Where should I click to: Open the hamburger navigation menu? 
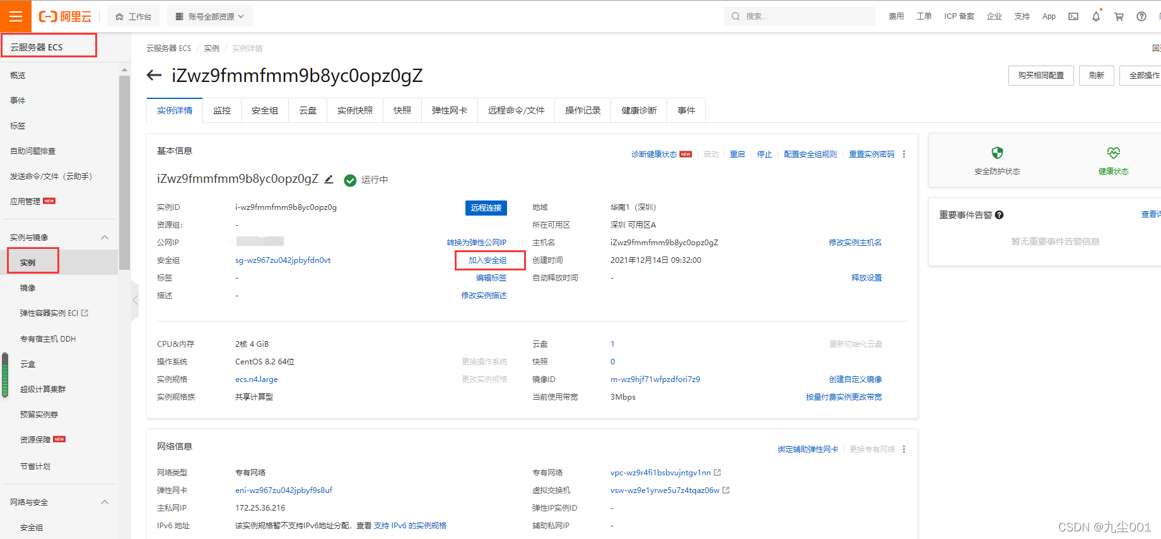(x=16, y=16)
